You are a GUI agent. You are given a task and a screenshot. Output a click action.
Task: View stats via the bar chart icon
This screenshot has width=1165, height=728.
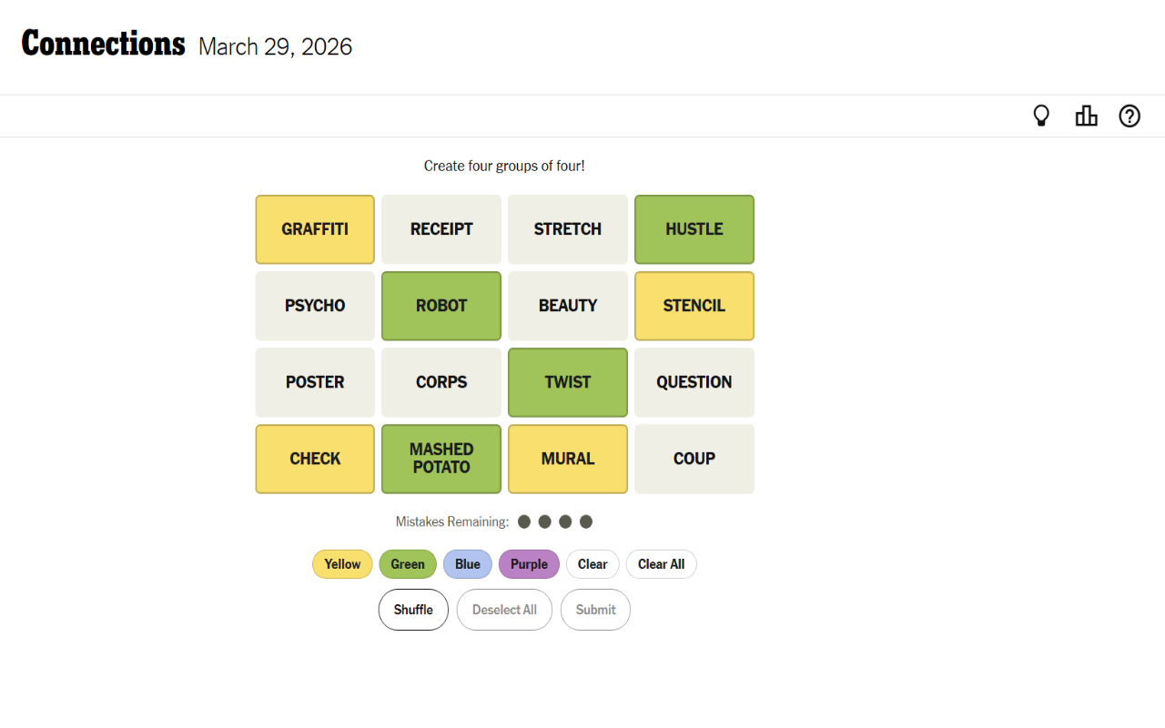pos(1086,116)
